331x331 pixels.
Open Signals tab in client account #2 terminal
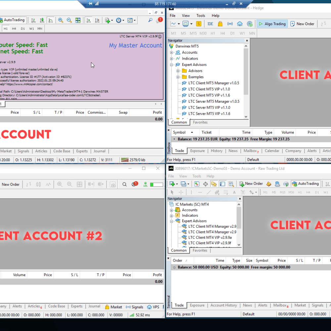pos(134,307)
